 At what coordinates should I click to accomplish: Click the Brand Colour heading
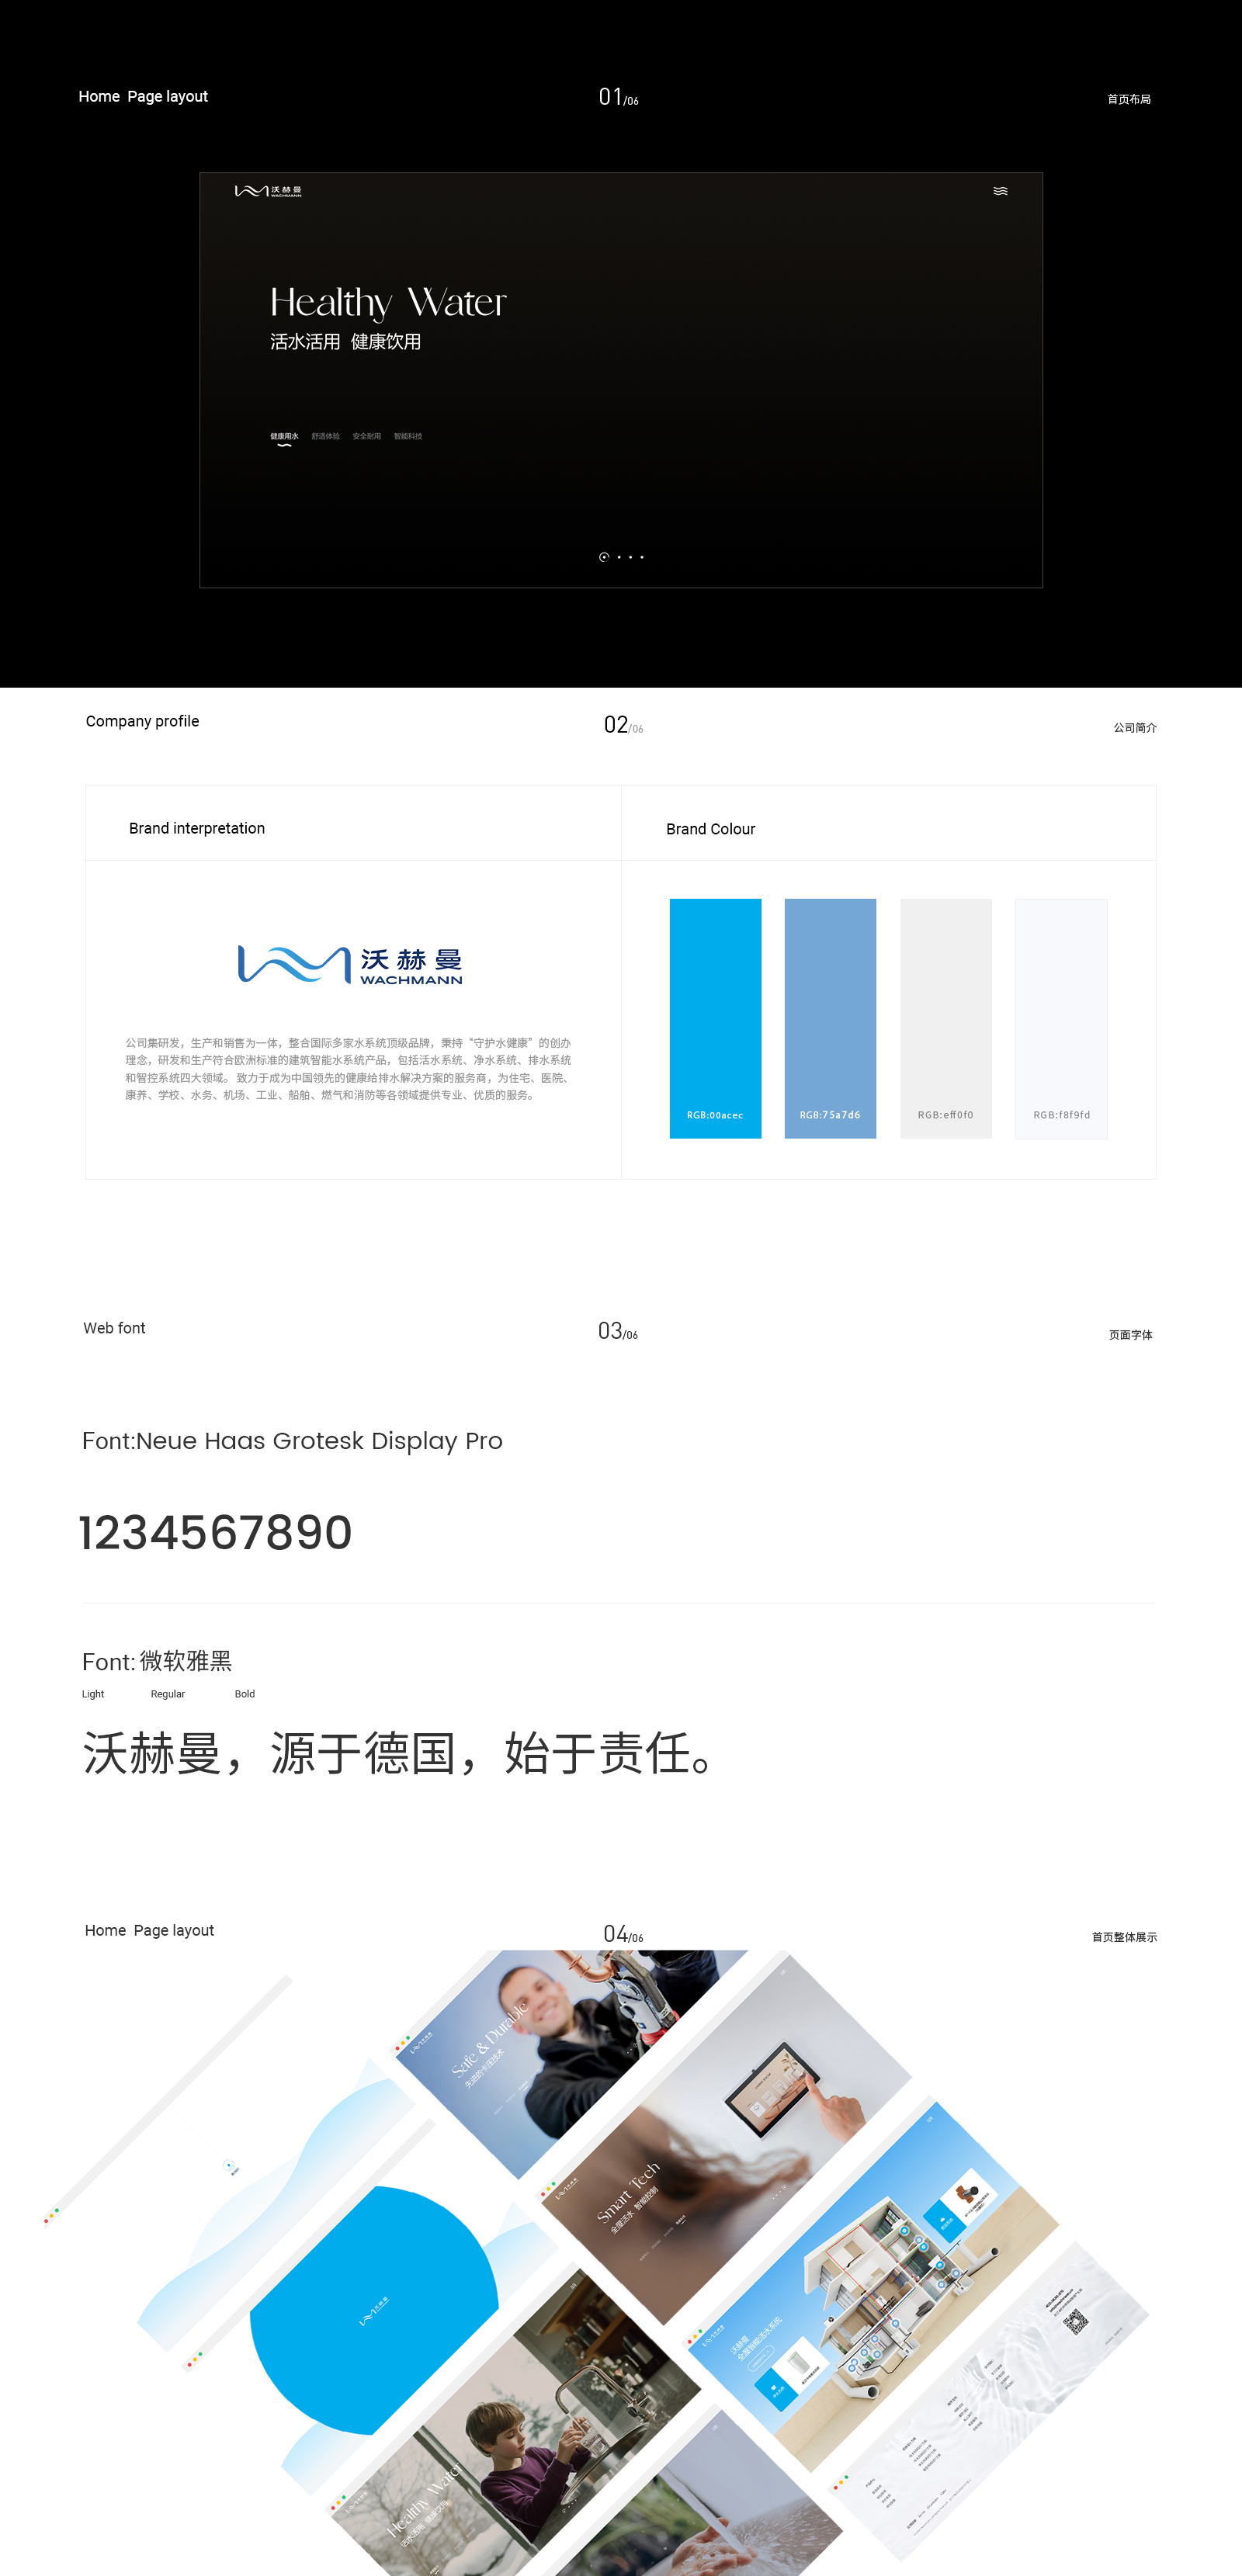click(710, 829)
